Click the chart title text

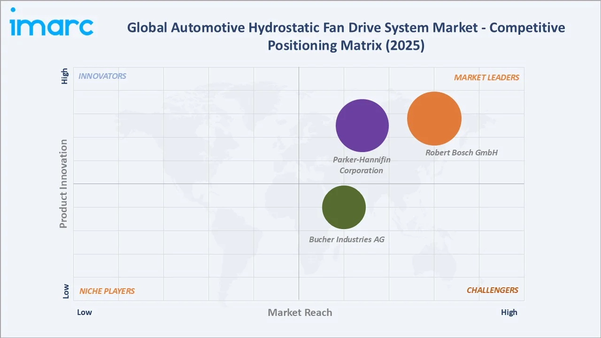point(346,37)
